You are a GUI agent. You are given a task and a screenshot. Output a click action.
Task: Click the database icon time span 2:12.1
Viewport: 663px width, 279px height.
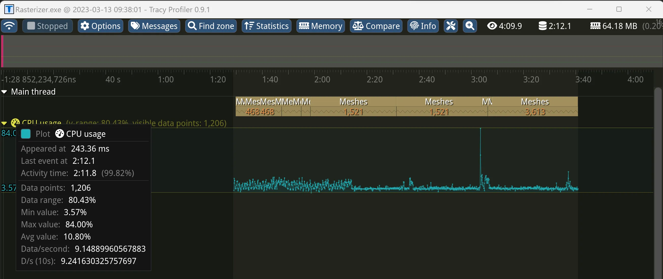click(x=555, y=26)
